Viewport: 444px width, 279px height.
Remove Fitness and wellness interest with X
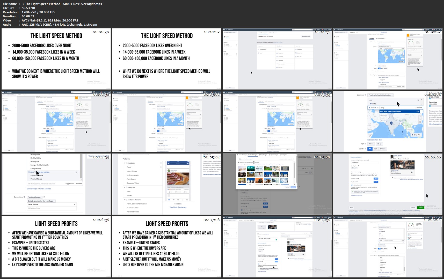click(77, 172)
